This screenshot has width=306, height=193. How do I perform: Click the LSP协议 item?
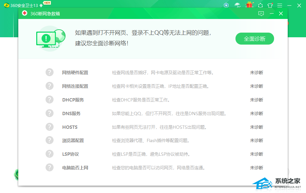[x=71, y=154]
